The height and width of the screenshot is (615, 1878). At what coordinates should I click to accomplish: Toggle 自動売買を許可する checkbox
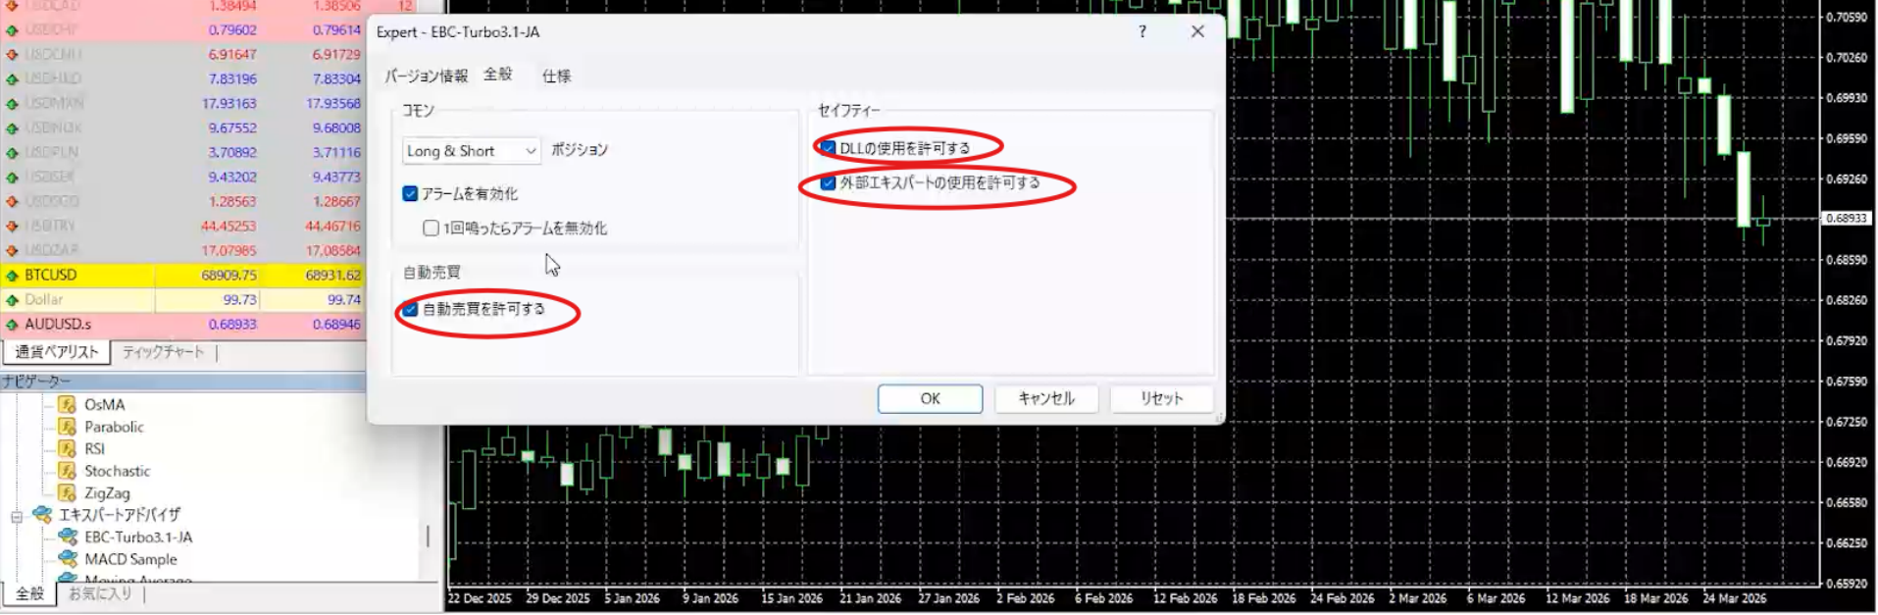pos(410,309)
